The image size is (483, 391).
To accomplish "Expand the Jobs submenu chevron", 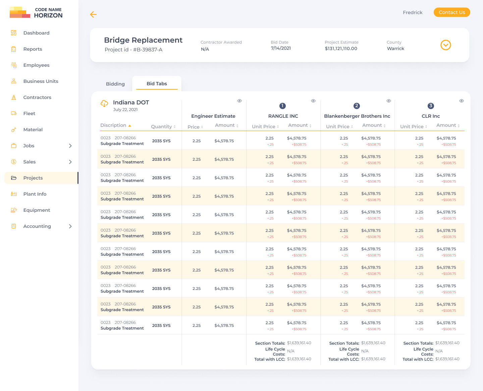I will 70,146.
